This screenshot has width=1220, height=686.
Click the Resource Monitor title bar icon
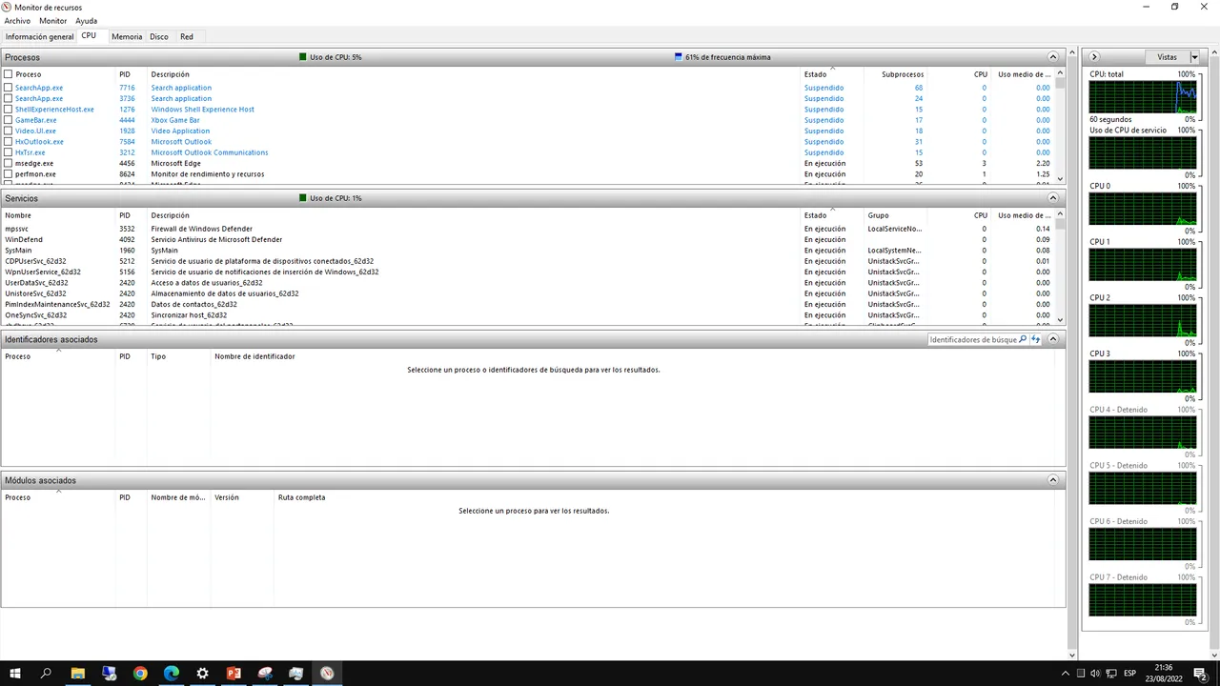tap(8, 7)
